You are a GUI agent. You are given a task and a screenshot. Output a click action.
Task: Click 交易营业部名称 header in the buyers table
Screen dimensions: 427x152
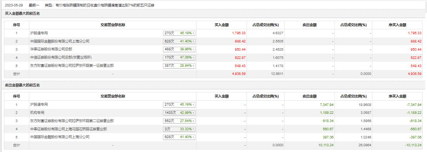(113, 25)
